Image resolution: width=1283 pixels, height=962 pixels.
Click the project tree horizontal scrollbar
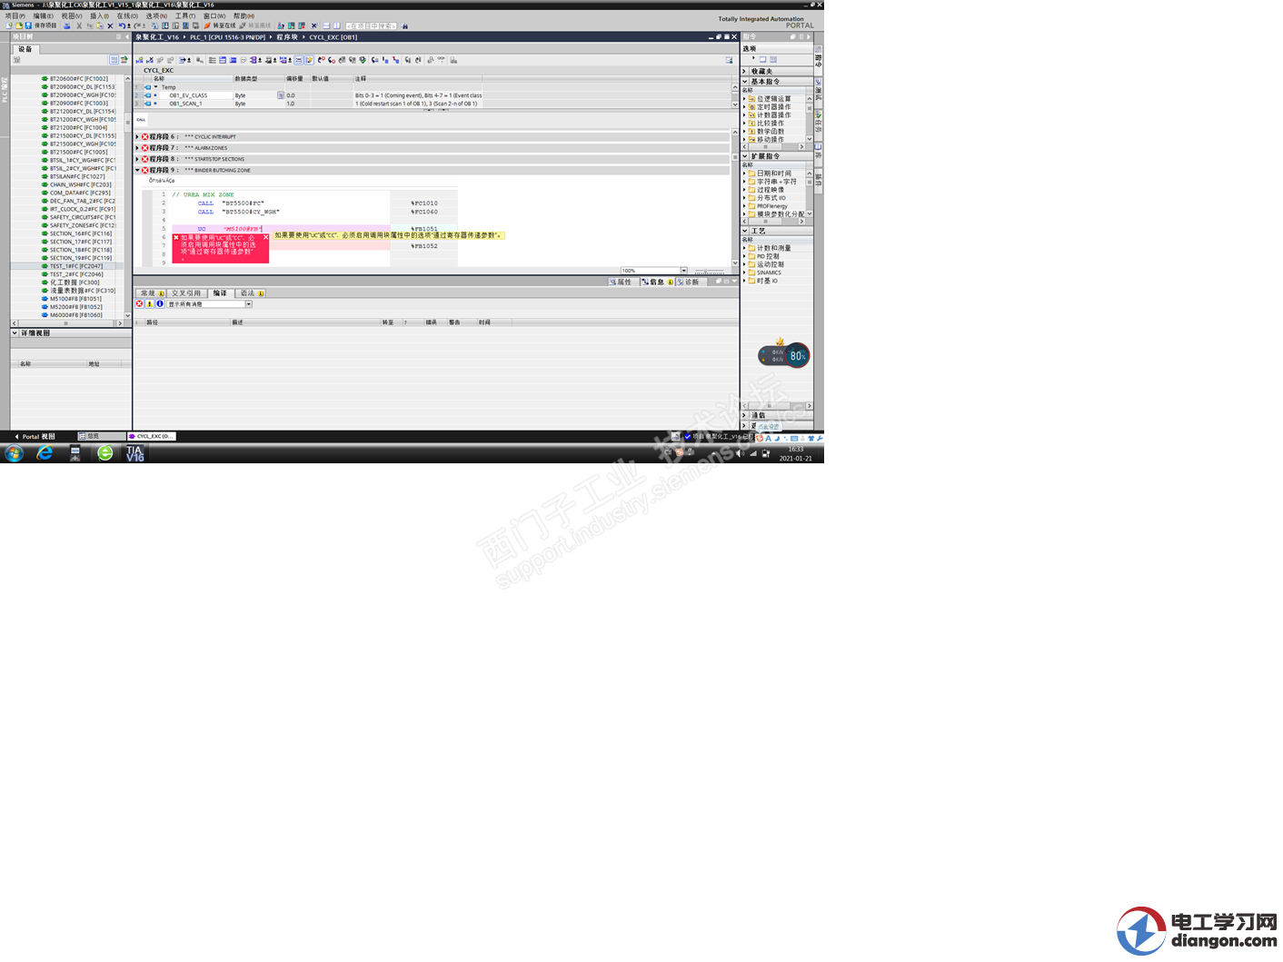tap(66, 323)
